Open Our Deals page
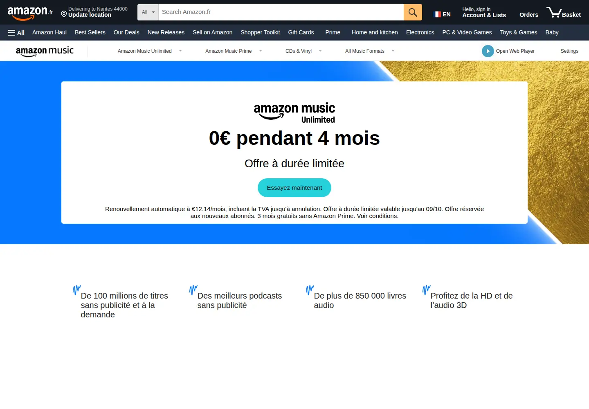 pyautogui.click(x=126, y=32)
